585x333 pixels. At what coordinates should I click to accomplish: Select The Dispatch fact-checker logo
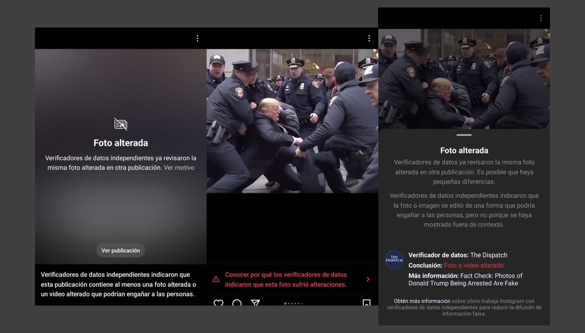pyautogui.click(x=394, y=260)
